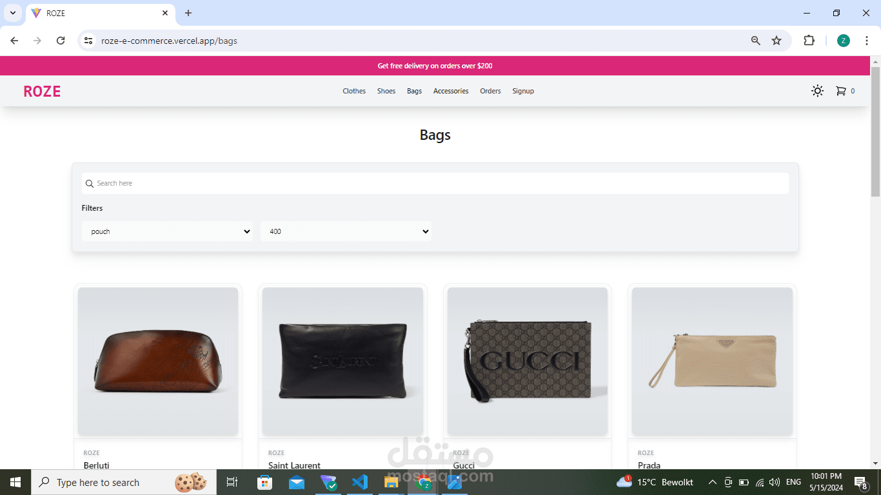Switch the ENG input language
Viewport: 881px width, 495px height.
click(793, 482)
